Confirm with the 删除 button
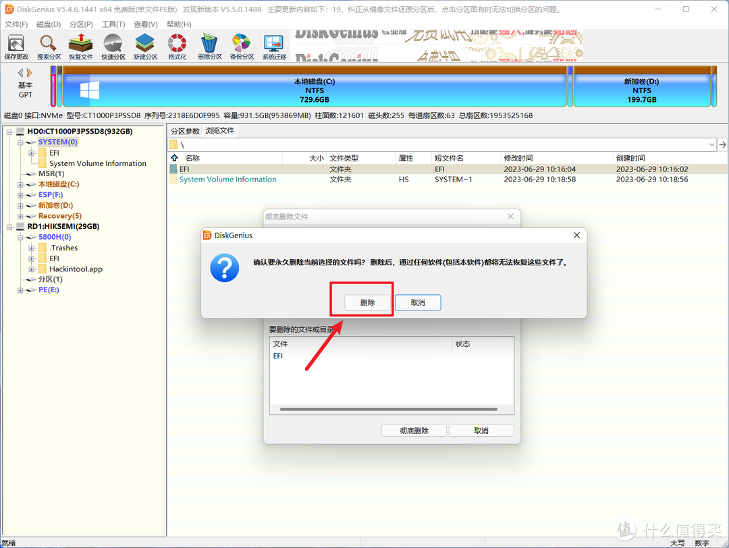 click(x=367, y=302)
